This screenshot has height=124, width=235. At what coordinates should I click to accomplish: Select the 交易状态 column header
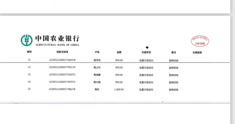[x=146, y=52]
